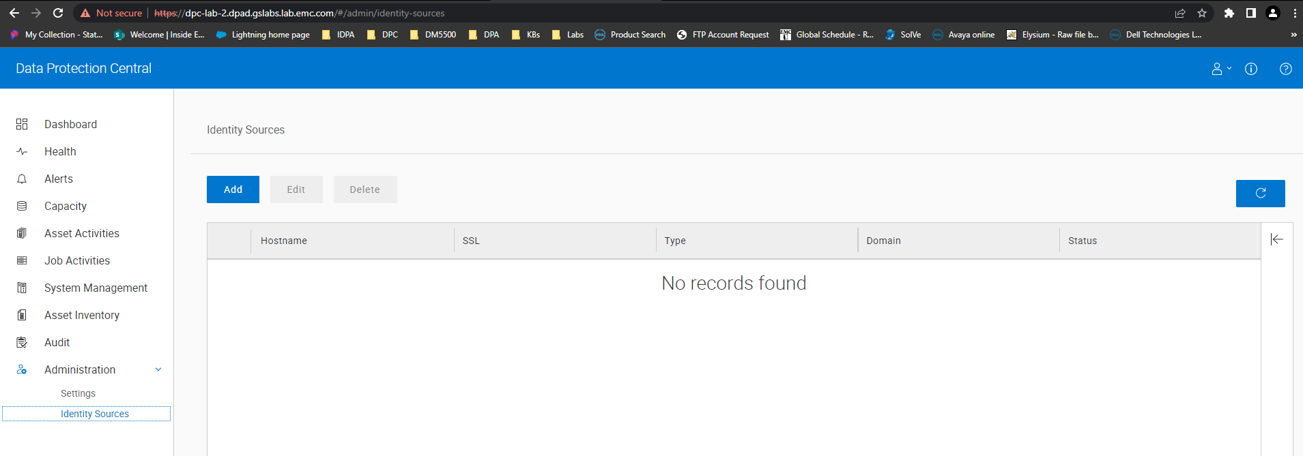Navigate to Job Activities
This screenshot has height=456, width=1303.
point(77,260)
